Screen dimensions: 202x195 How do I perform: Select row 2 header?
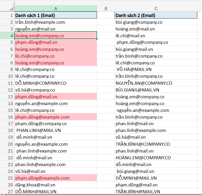point(7,22)
